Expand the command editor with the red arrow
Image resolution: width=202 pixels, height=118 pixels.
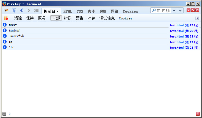click(198, 114)
